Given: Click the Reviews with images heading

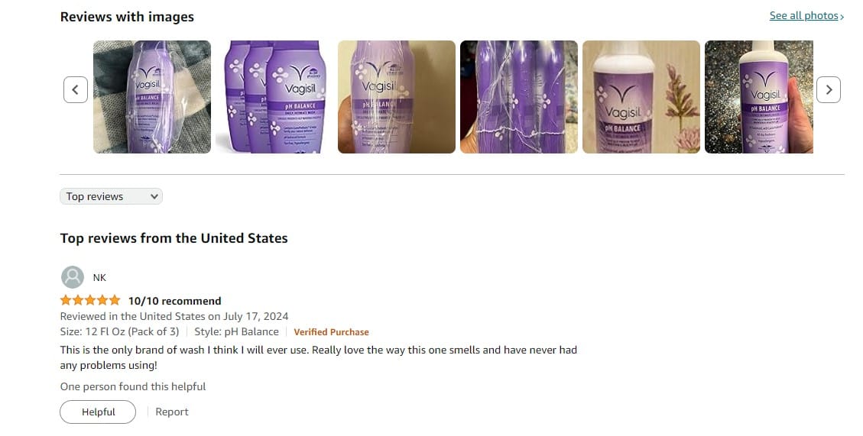Looking at the screenshot, I should point(127,17).
